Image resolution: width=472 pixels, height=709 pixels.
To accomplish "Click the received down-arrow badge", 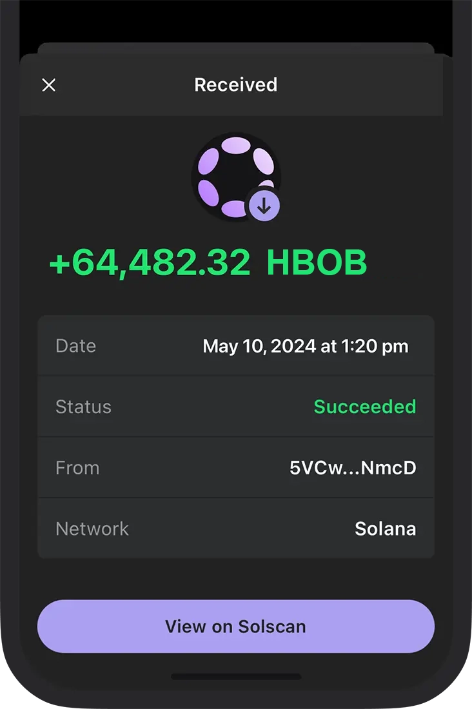I will pyautogui.click(x=264, y=206).
